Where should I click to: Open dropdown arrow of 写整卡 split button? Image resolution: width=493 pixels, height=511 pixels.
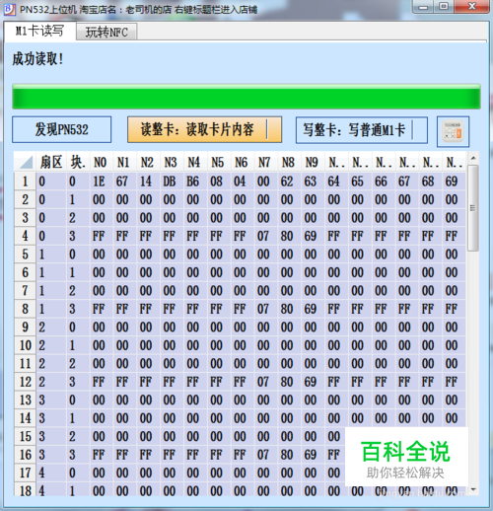(x=420, y=130)
